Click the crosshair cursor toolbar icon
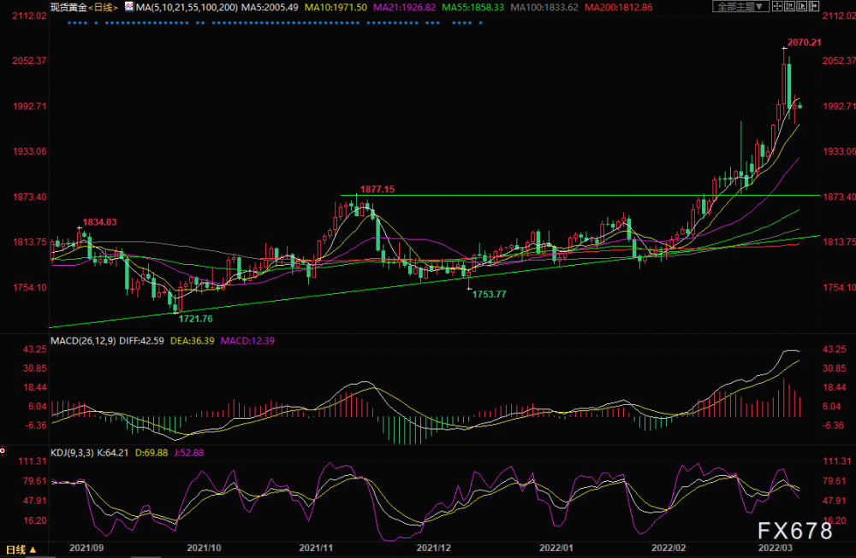This screenshot has width=856, height=558. (777, 6)
